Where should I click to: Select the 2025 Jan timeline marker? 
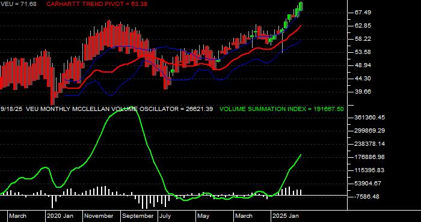[x=286, y=216]
